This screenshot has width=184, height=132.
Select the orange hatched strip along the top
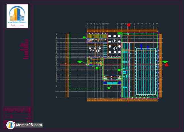tap(122, 31)
